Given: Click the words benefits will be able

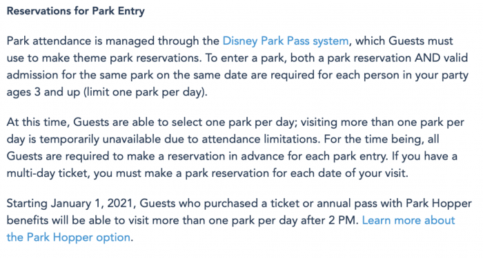Looking at the screenshot, I should [x=61, y=221].
